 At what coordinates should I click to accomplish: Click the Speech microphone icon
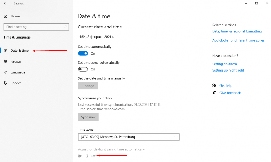click(6, 83)
